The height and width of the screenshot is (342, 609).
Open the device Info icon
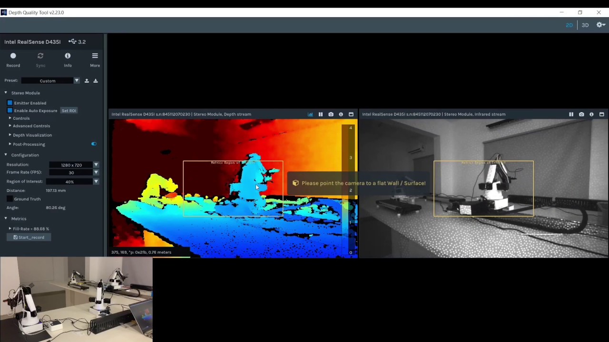coord(68,56)
